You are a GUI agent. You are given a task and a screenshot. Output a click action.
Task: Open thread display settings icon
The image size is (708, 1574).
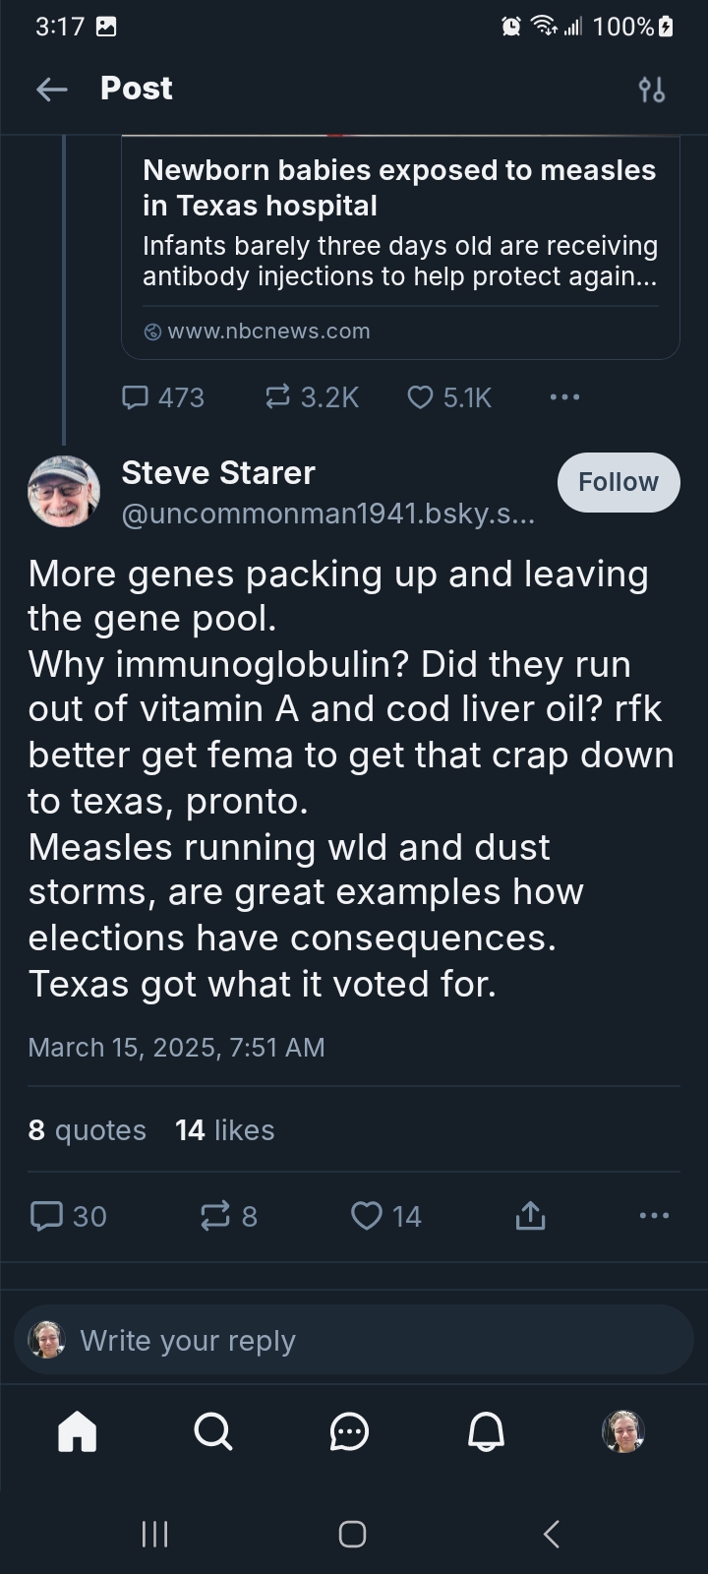(x=651, y=90)
